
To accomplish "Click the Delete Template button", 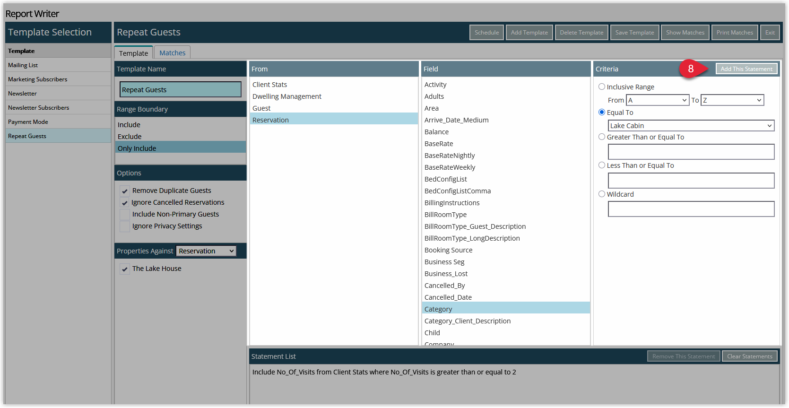I will (x=581, y=33).
